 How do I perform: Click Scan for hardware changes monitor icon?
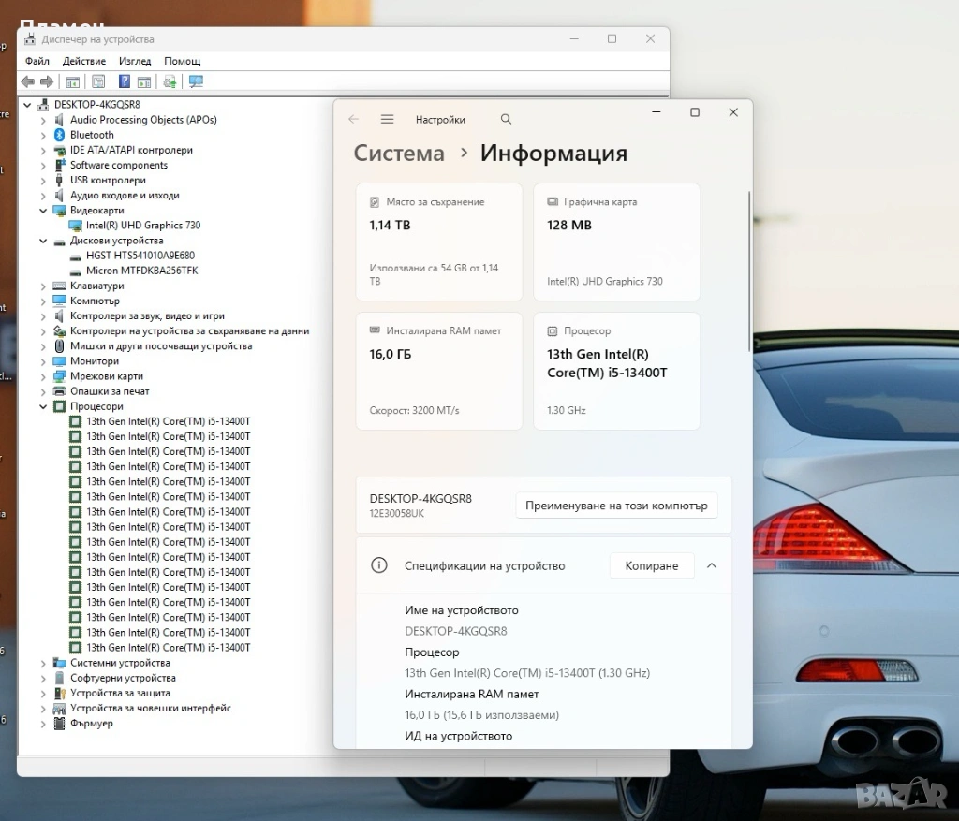195,81
